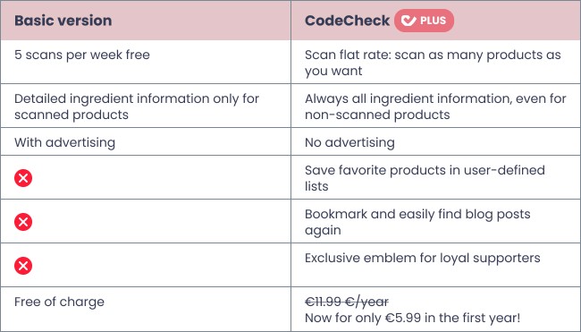Viewport: 581px width, 332px height.
Task: Click the red X beside bookmark blog posts row
Action: click(23, 222)
